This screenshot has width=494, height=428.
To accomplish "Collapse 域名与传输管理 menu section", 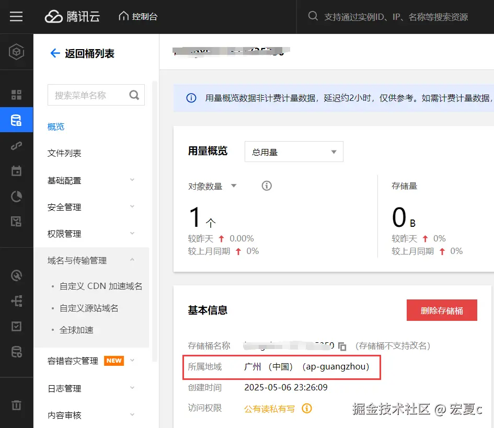I will tap(91, 260).
